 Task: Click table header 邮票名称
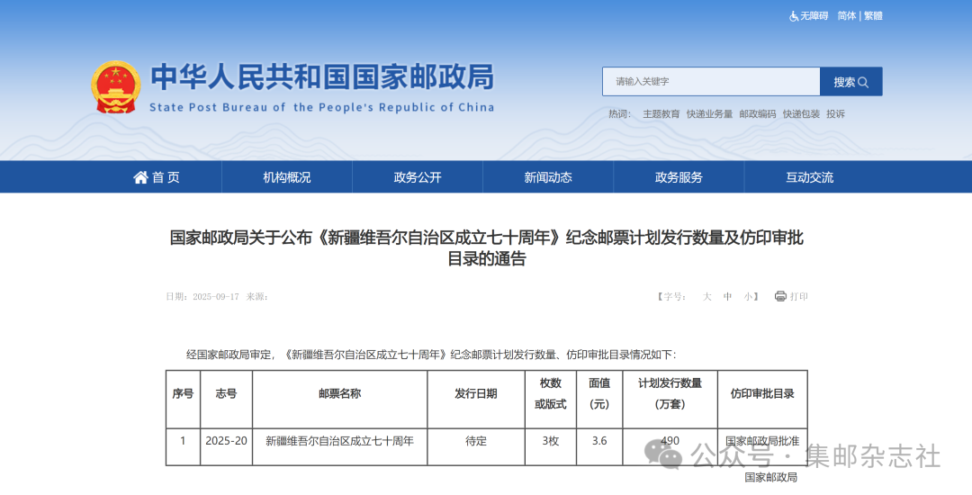pyautogui.click(x=339, y=394)
